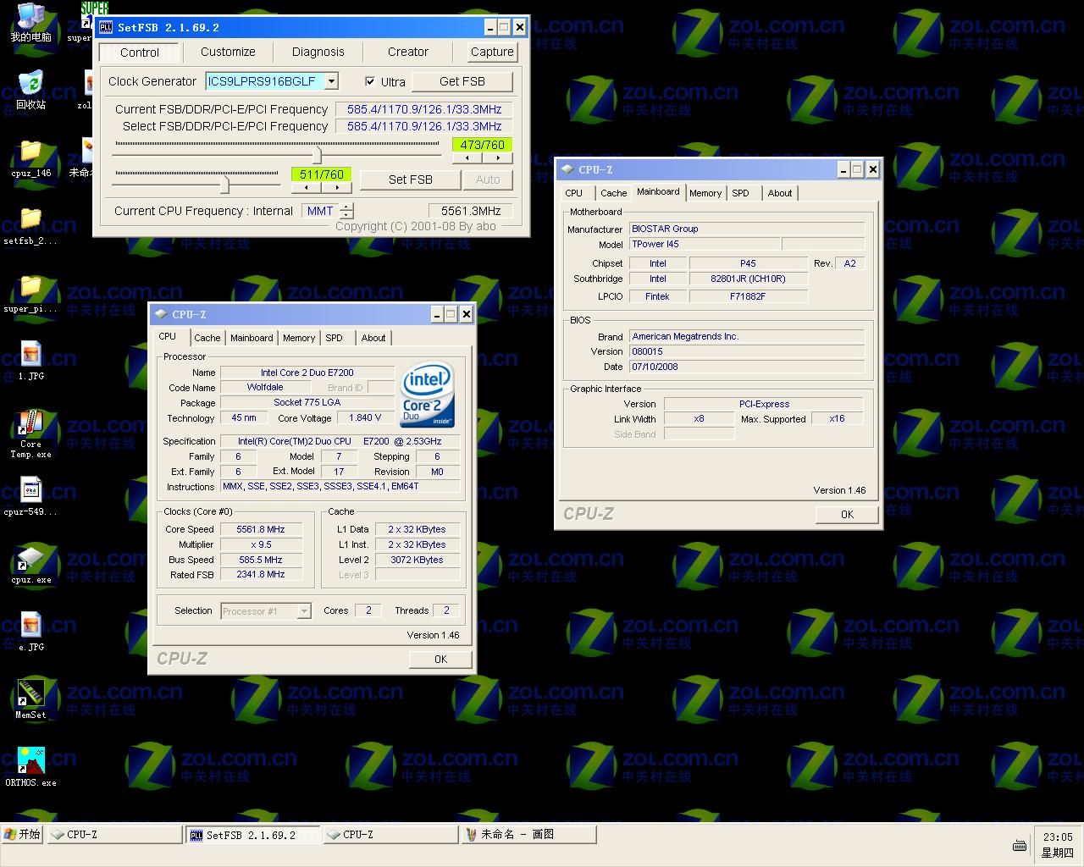Click the MMT frequency source field
Screen dimensions: 1084x867
tap(320, 211)
